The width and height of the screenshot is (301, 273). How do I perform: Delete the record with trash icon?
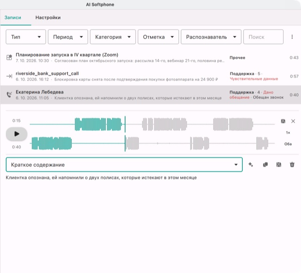coord(292,164)
